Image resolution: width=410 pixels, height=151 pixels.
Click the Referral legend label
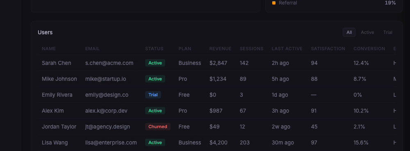click(288, 3)
